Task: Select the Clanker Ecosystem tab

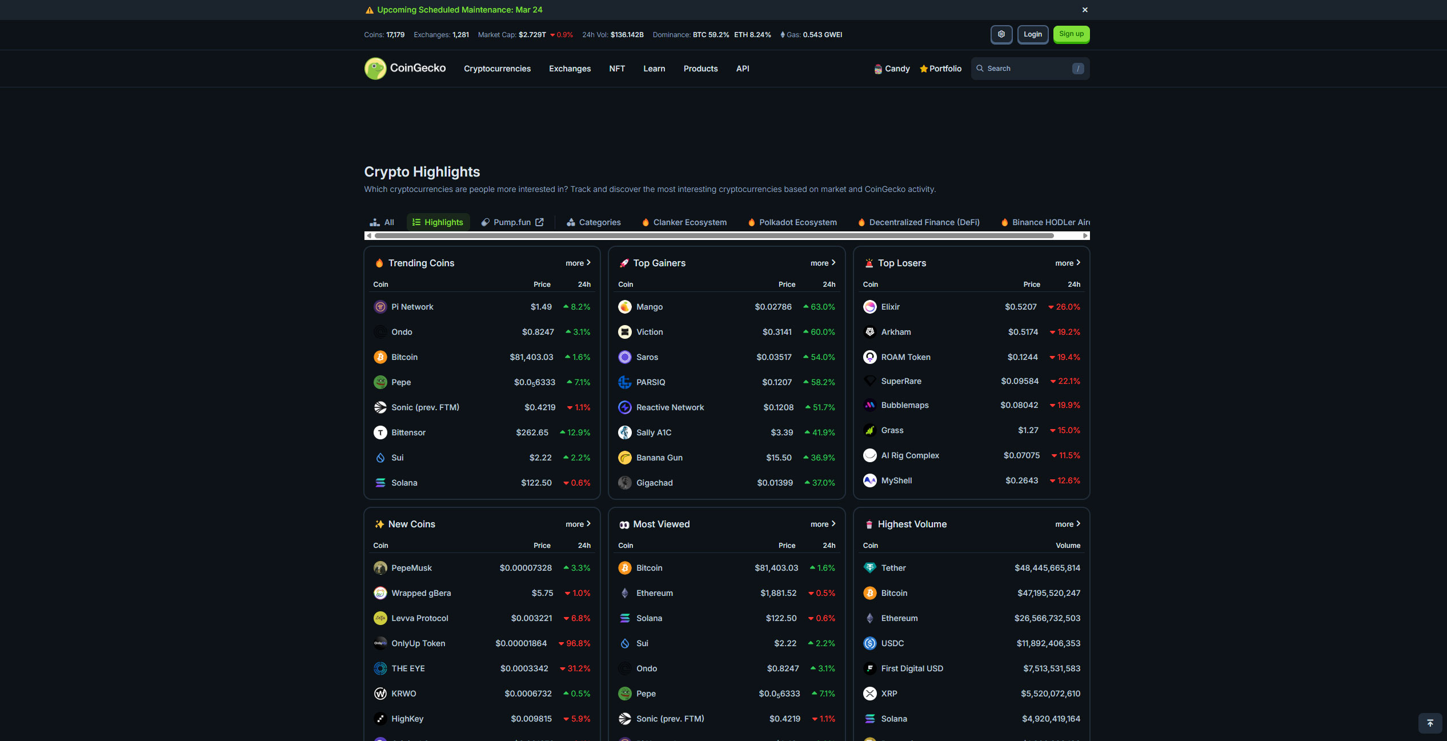Action: (x=684, y=222)
